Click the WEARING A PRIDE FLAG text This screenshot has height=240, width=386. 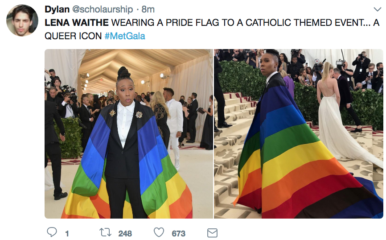(x=165, y=23)
